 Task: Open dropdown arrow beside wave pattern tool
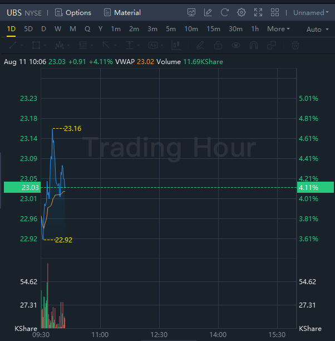[x=68, y=45]
